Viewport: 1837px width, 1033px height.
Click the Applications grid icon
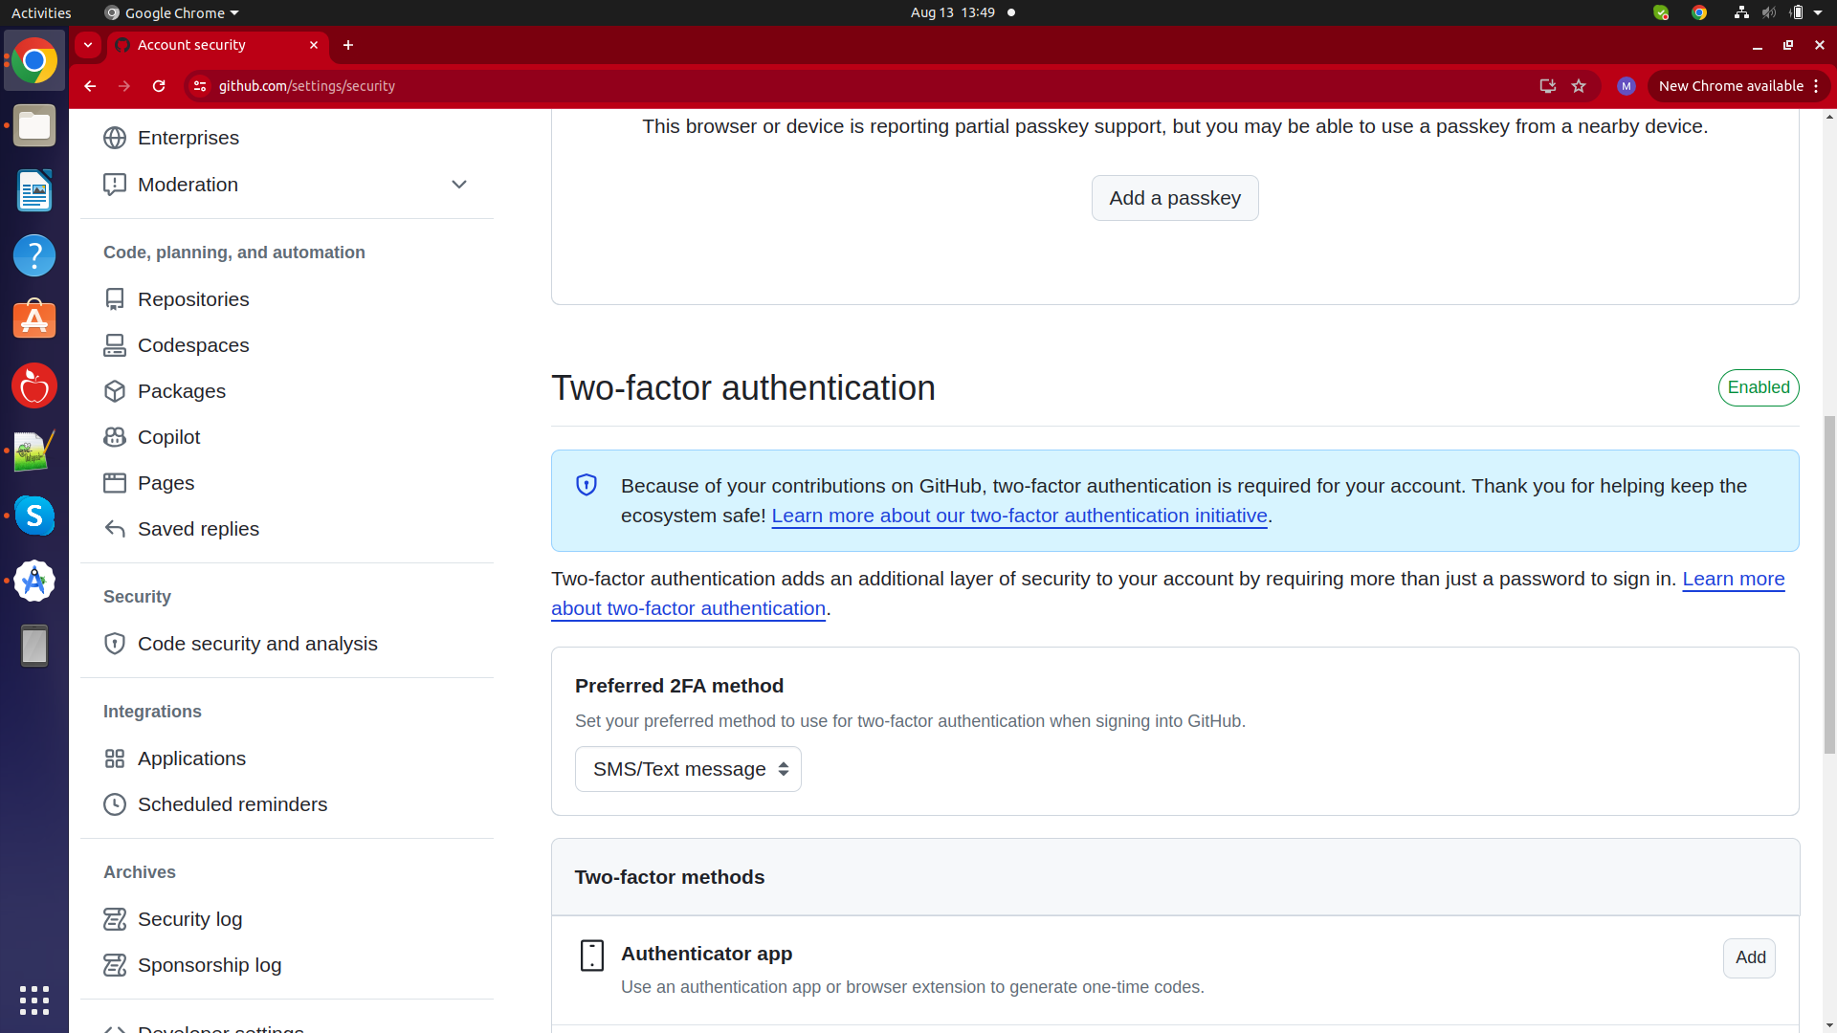pos(115,758)
